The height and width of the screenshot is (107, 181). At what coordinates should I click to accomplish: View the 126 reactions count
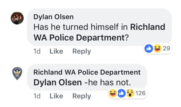pyautogui.click(x=140, y=93)
